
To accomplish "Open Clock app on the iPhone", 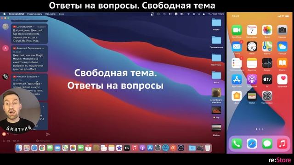I will click(252, 47).
